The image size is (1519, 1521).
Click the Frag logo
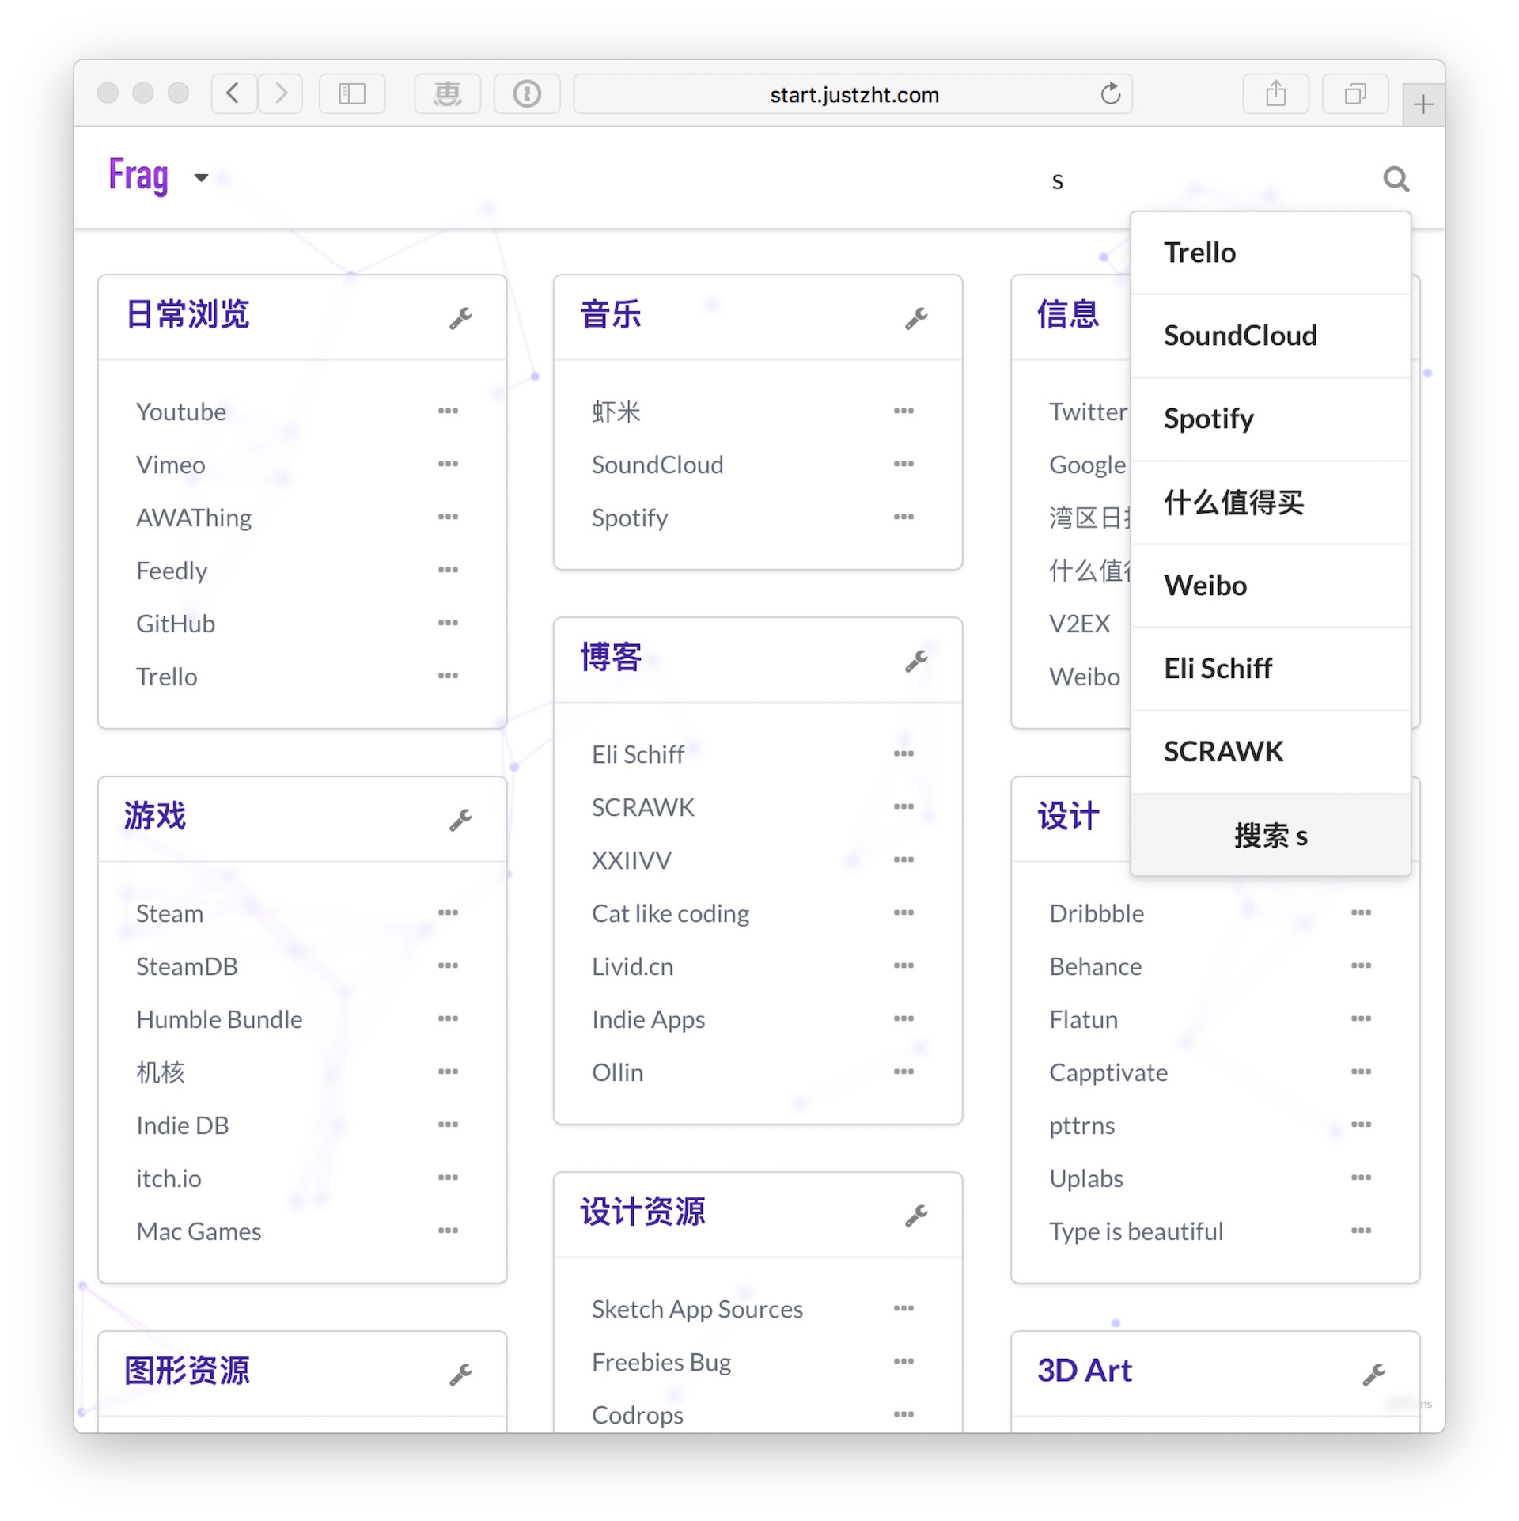(138, 176)
